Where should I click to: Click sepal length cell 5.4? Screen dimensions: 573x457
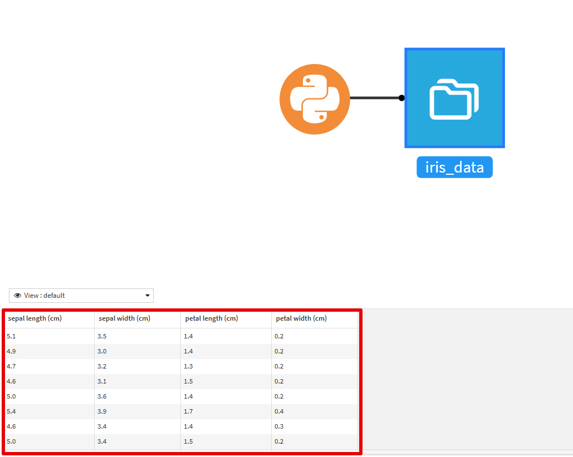pyautogui.click(x=50, y=411)
